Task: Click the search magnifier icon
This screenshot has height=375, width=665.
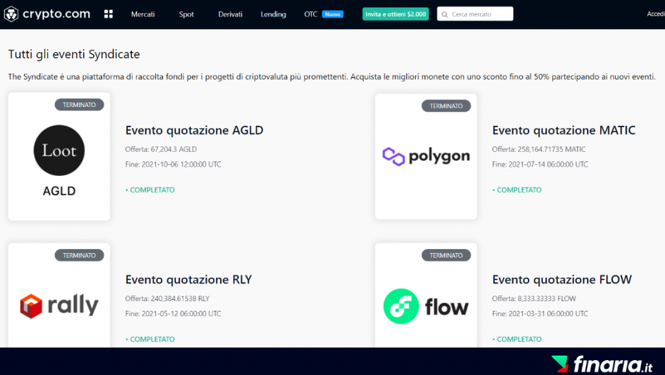Action: (444, 14)
